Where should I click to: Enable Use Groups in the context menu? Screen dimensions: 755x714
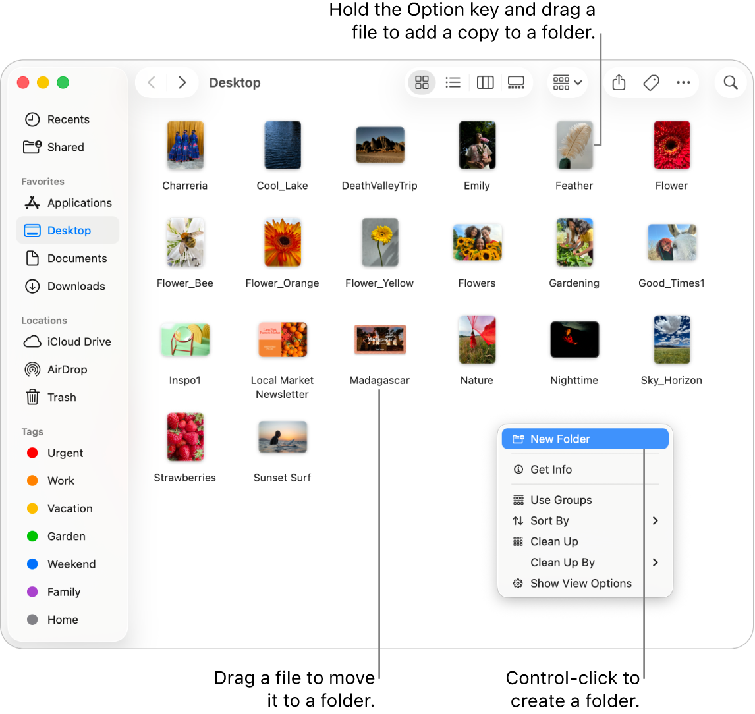[x=560, y=500]
